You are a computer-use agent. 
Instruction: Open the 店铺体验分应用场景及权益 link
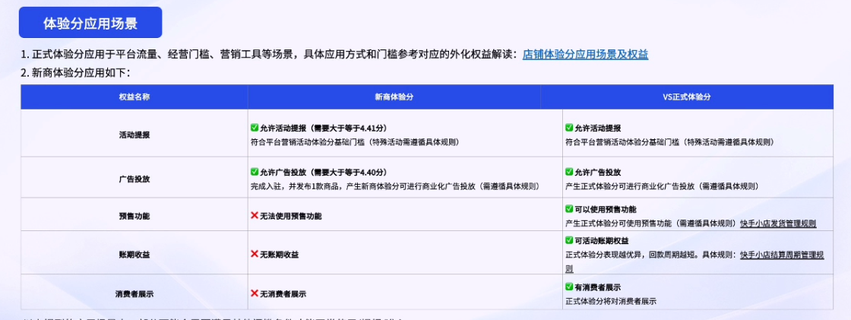585,54
